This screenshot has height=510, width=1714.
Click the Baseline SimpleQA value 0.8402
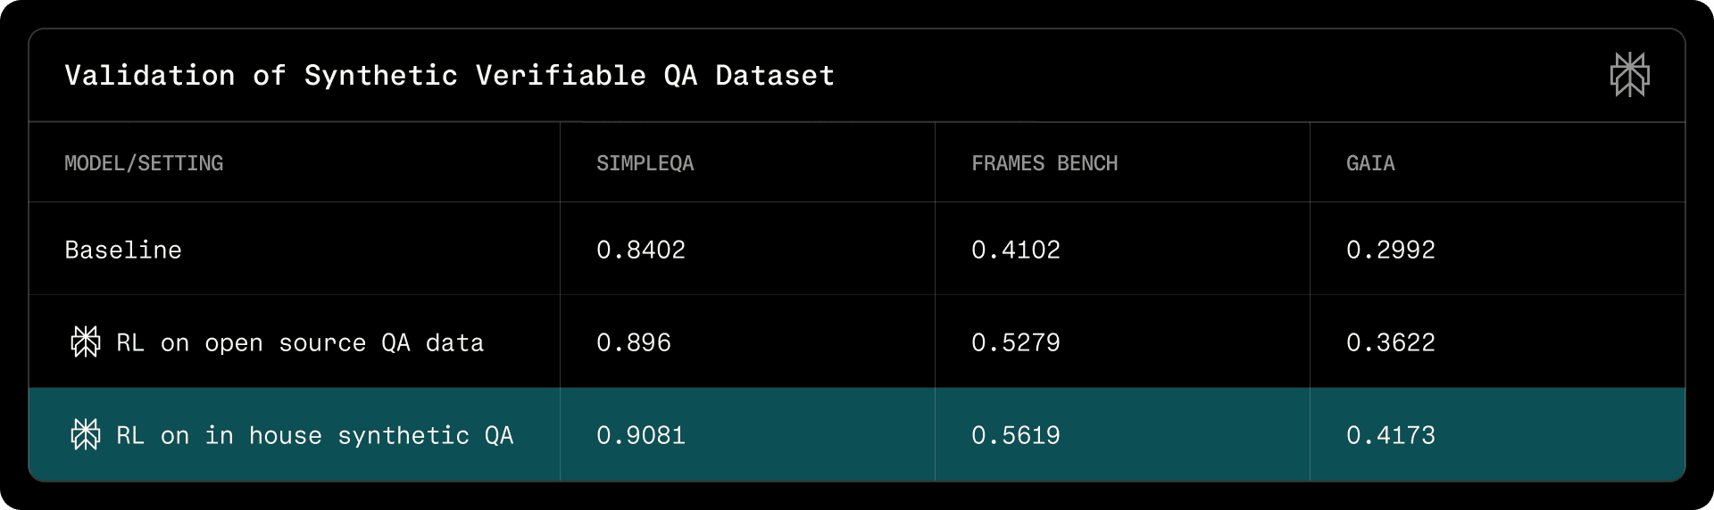click(640, 250)
